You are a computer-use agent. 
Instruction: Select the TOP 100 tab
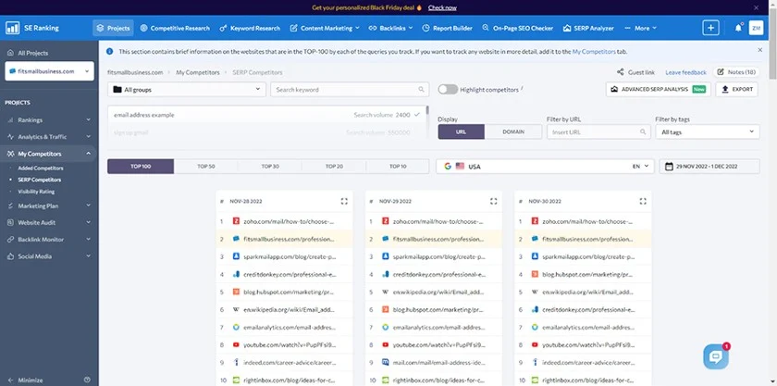click(141, 167)
